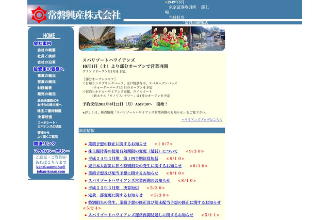Screen dimensions: 330x220
Task: Click the hula dancers photo
Action: [x=170, y=39]
